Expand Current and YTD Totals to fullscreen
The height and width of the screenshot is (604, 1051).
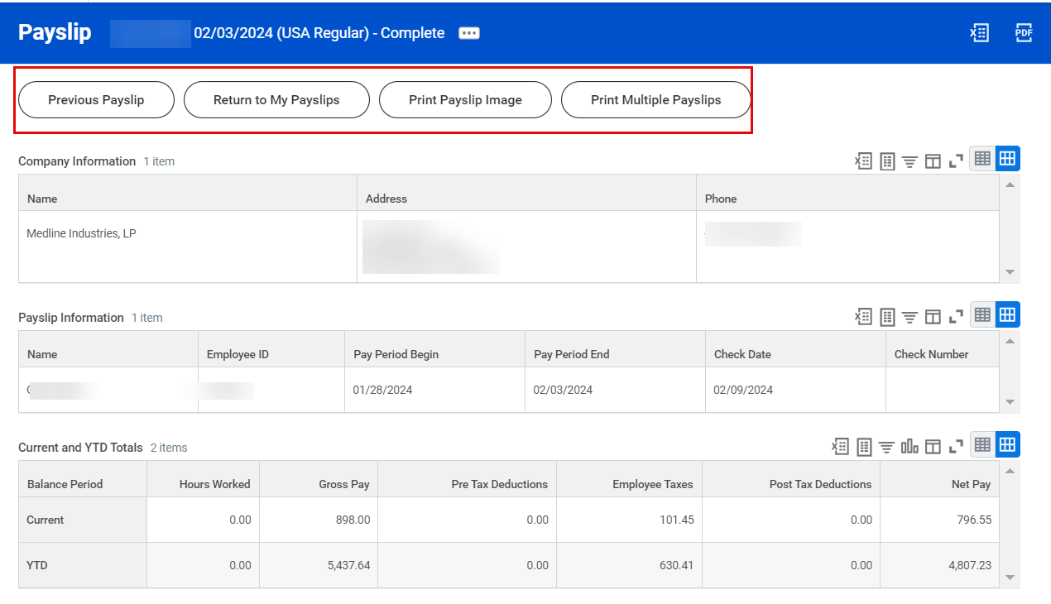click(955, 445)
